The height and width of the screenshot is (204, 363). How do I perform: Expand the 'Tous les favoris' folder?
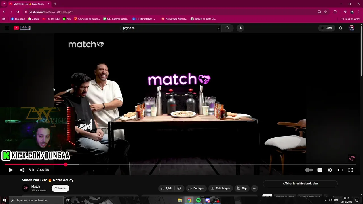351,19
